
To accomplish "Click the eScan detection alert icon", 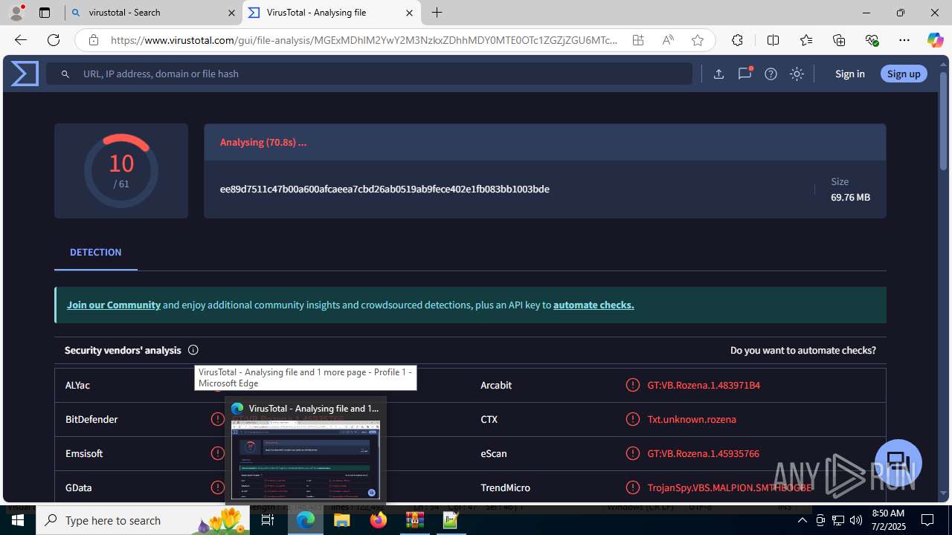I will [632, 453].
